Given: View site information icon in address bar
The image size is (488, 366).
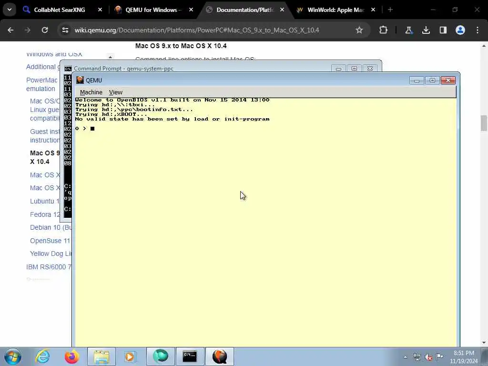Looking at the screenshot, I should (65, 30).
